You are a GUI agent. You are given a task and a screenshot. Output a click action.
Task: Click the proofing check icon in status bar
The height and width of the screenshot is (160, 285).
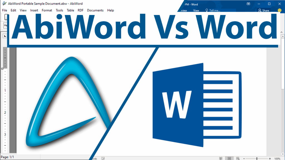point(103,158)
